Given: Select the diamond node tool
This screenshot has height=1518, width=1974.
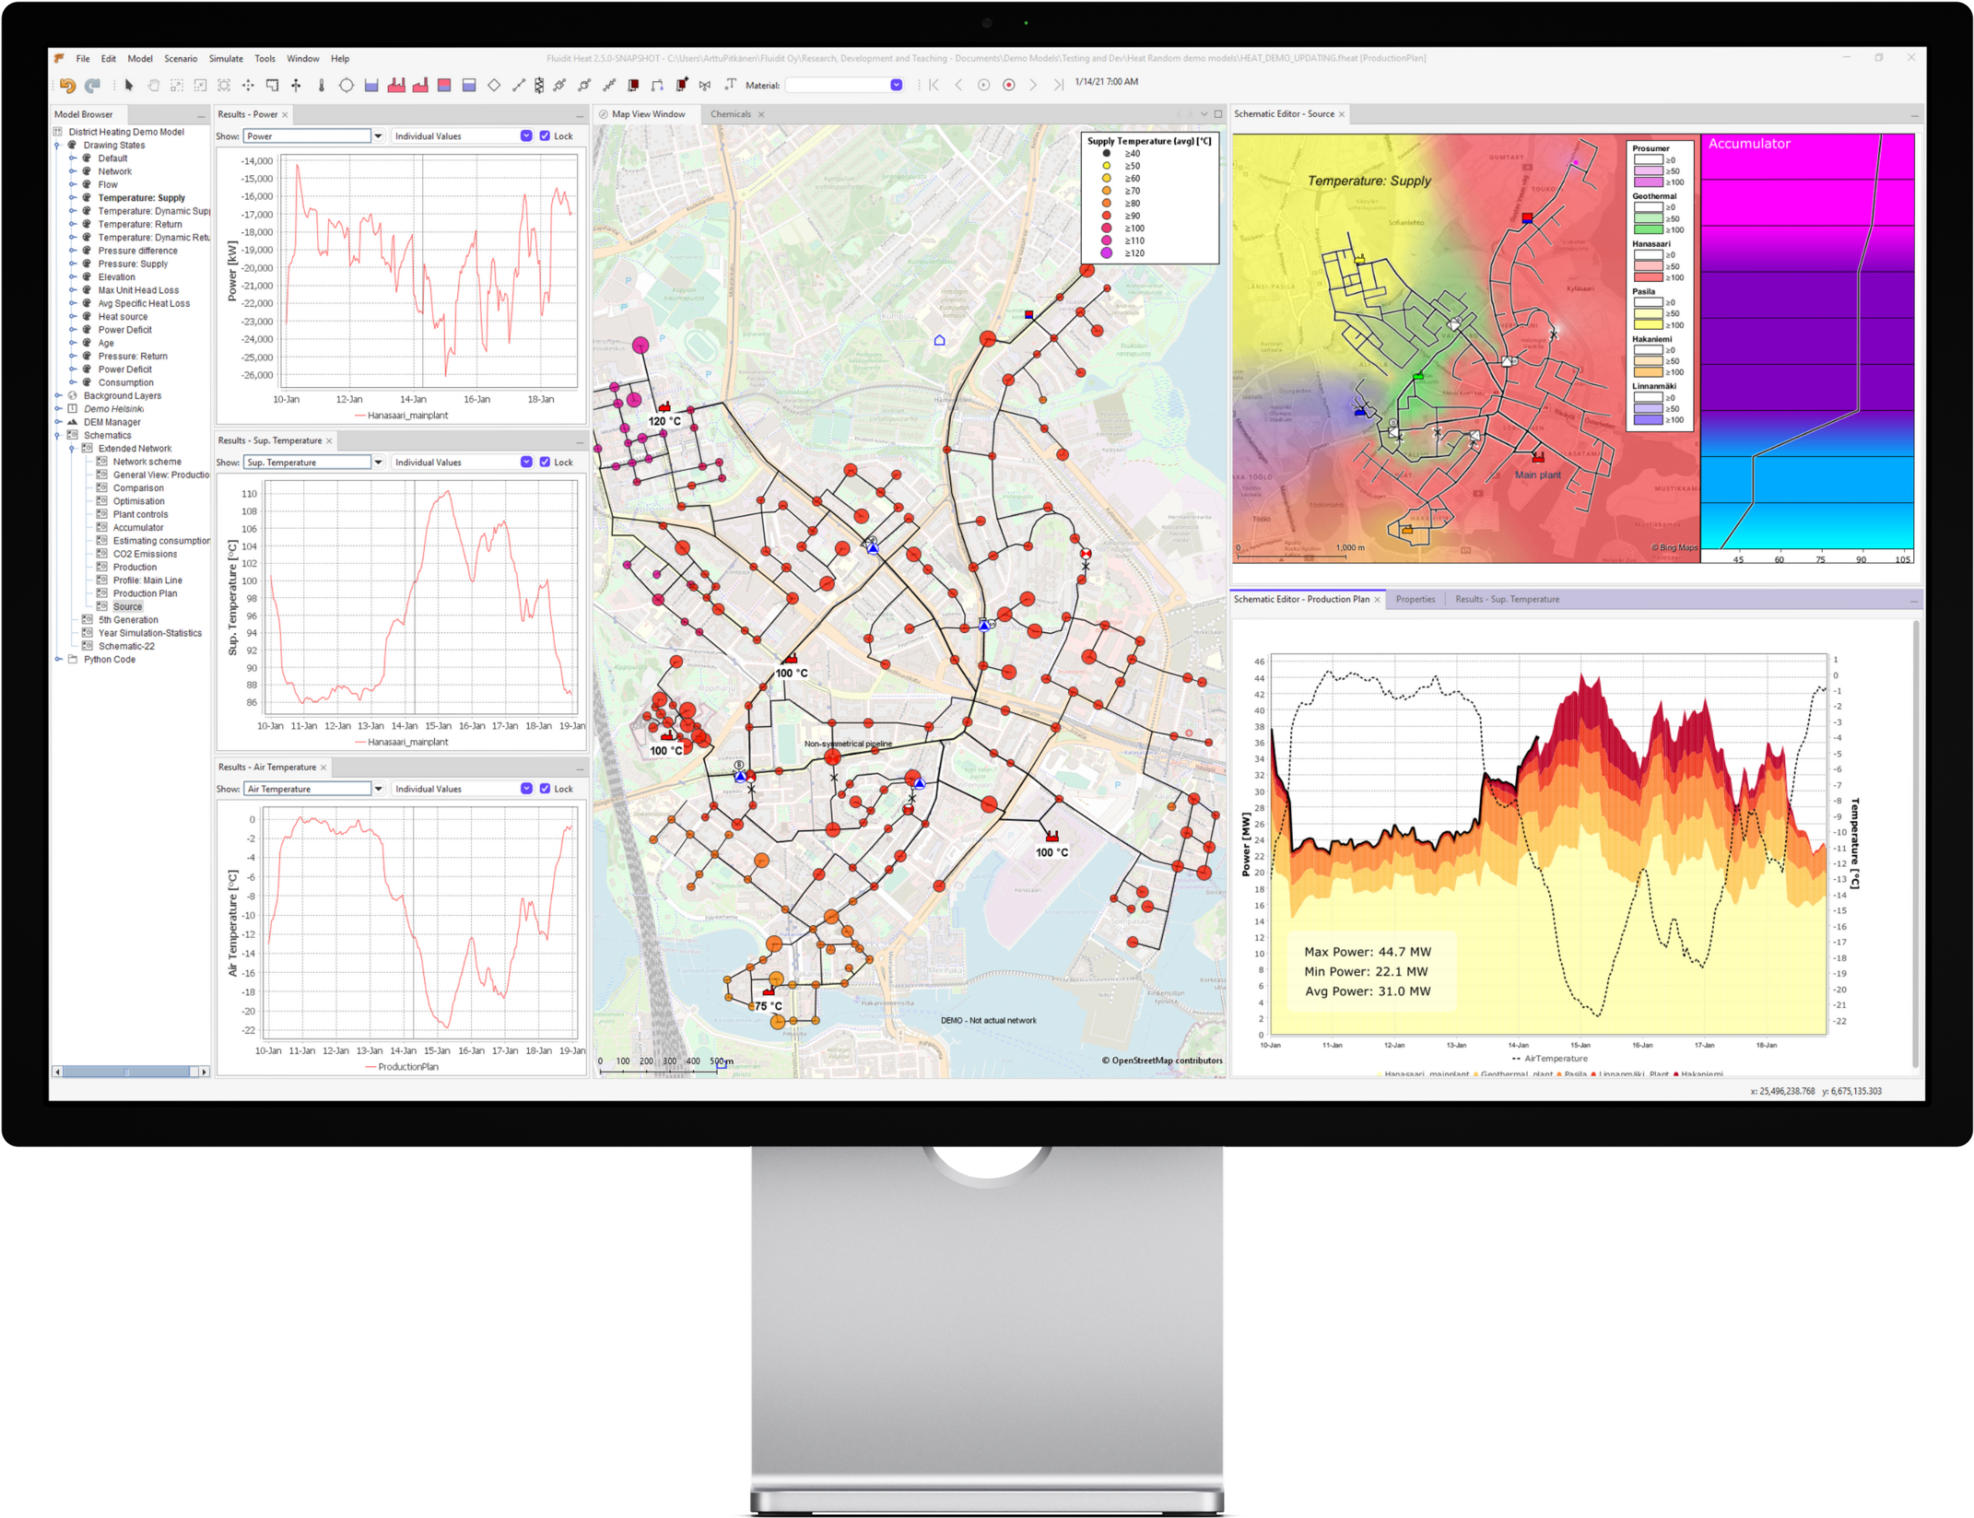Looking at the screenshot, I should click(493, 86).
